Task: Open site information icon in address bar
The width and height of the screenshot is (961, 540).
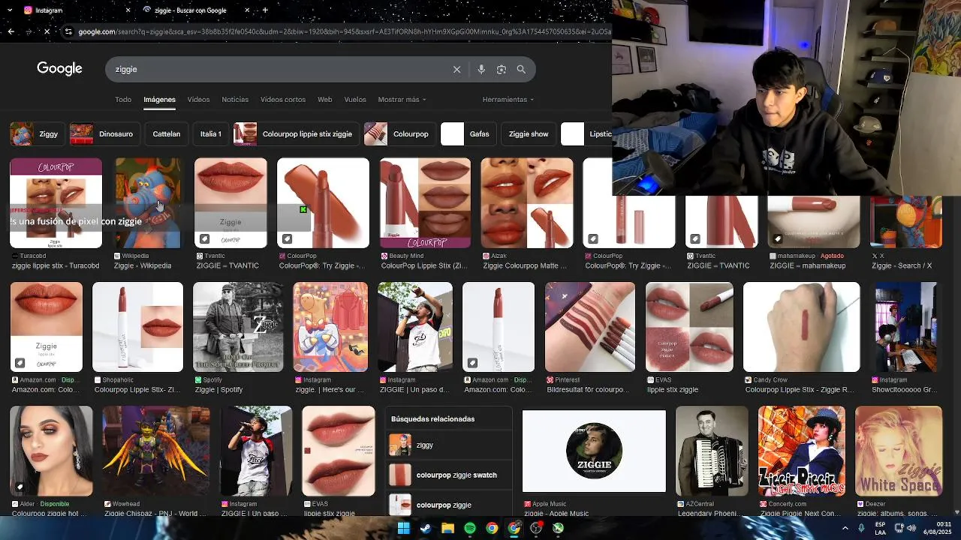Action: point(68,31)
